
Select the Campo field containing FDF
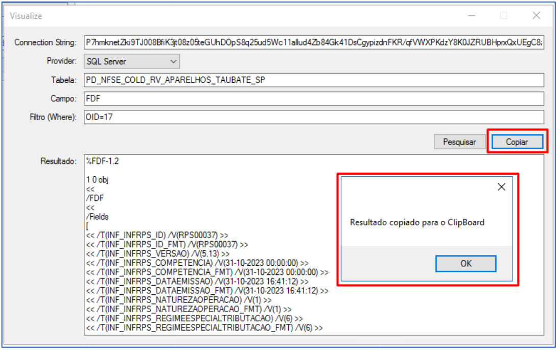click(314, 99)
